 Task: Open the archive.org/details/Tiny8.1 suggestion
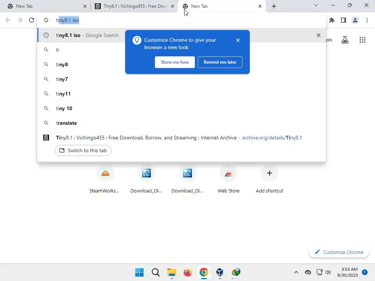click(x=182, y=138)
